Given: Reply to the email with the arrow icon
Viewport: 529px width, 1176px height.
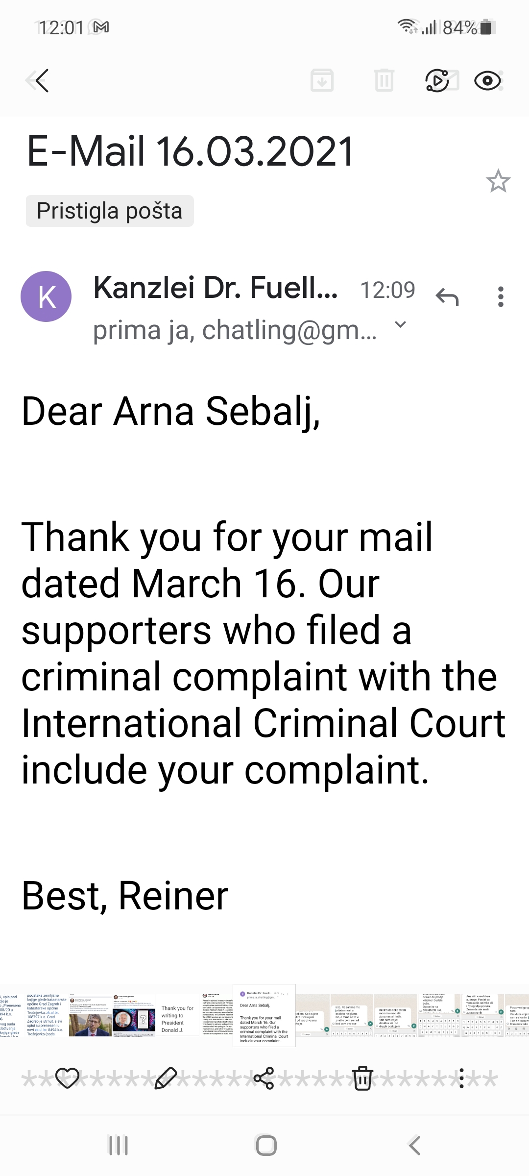Looking at the screenshot, I should click(447, 297).
